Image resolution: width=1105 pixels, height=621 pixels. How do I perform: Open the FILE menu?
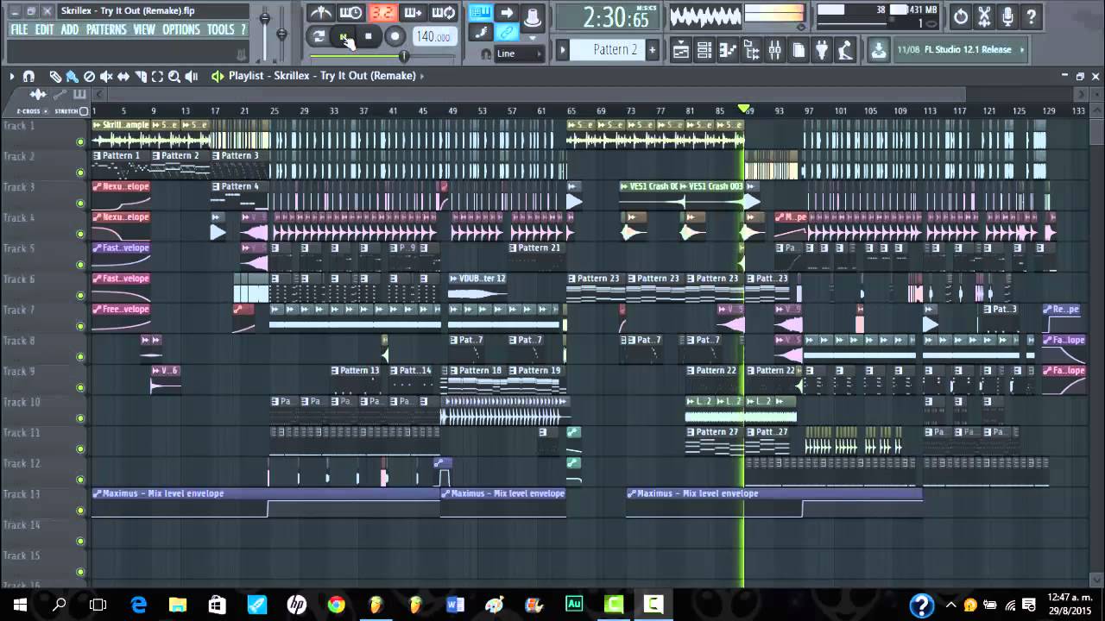(x=19, y=30)
